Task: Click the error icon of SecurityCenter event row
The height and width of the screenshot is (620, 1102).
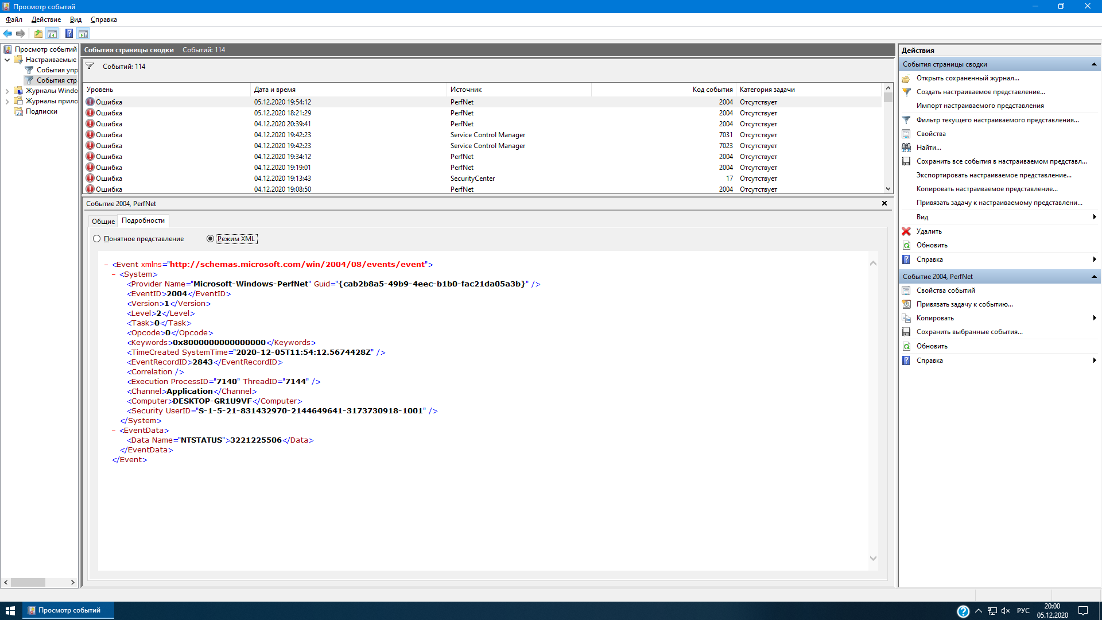Action: click(x=90, y=178)
